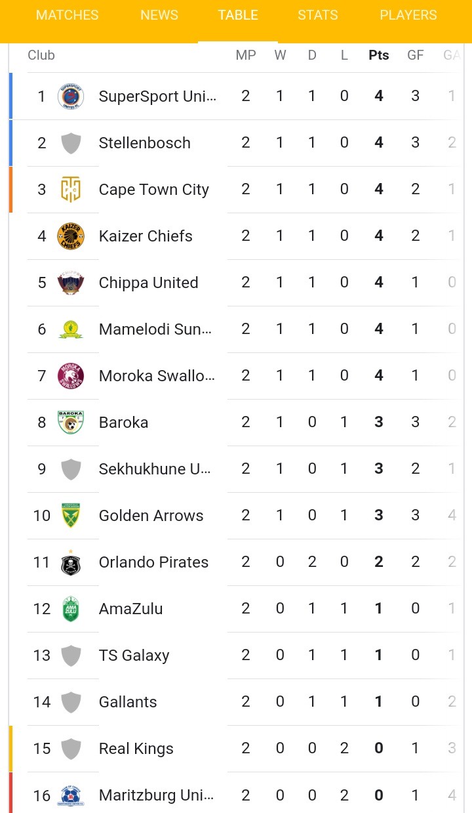Open the Stellenbosch team row
Image resolution: width=472 pixels, height=813 pixels.
144,143
